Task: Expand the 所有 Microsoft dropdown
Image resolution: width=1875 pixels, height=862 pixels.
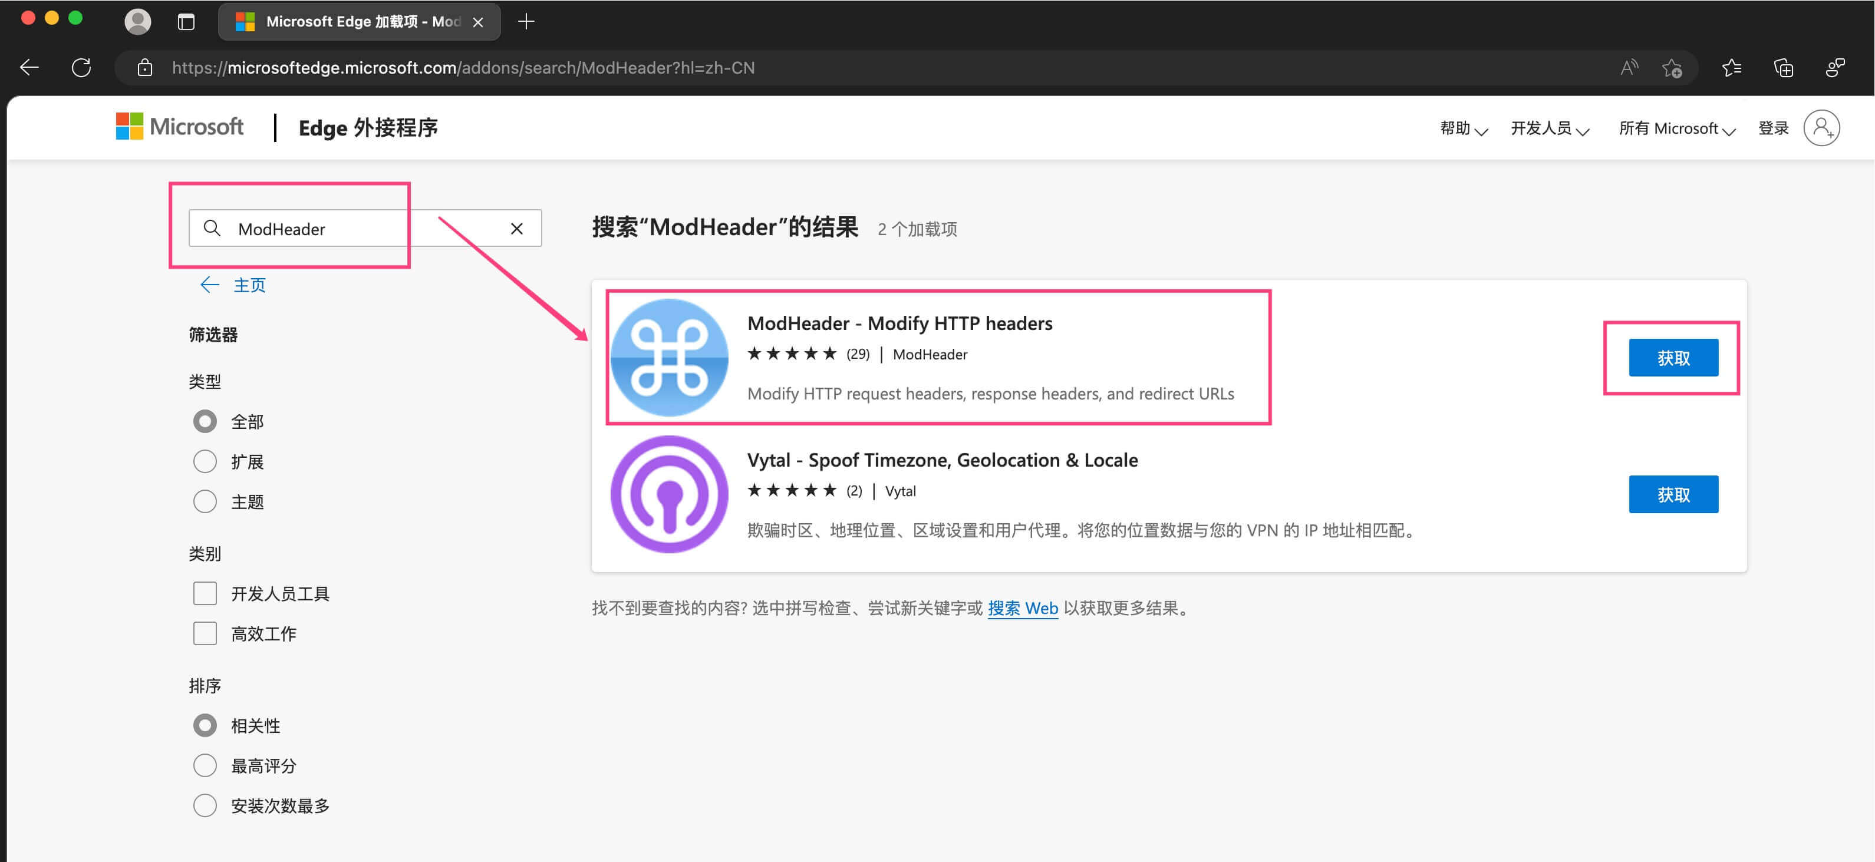Action: [1676, 129]
